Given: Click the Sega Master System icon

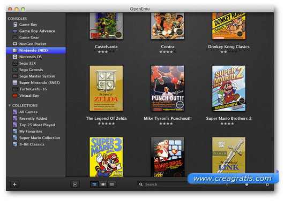Looking at the screenshot, I should [15, 76].
